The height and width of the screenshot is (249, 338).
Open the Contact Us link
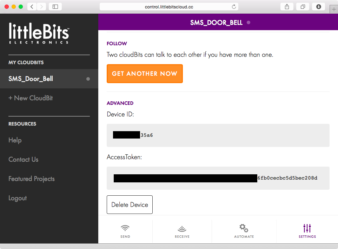[24, 159]
